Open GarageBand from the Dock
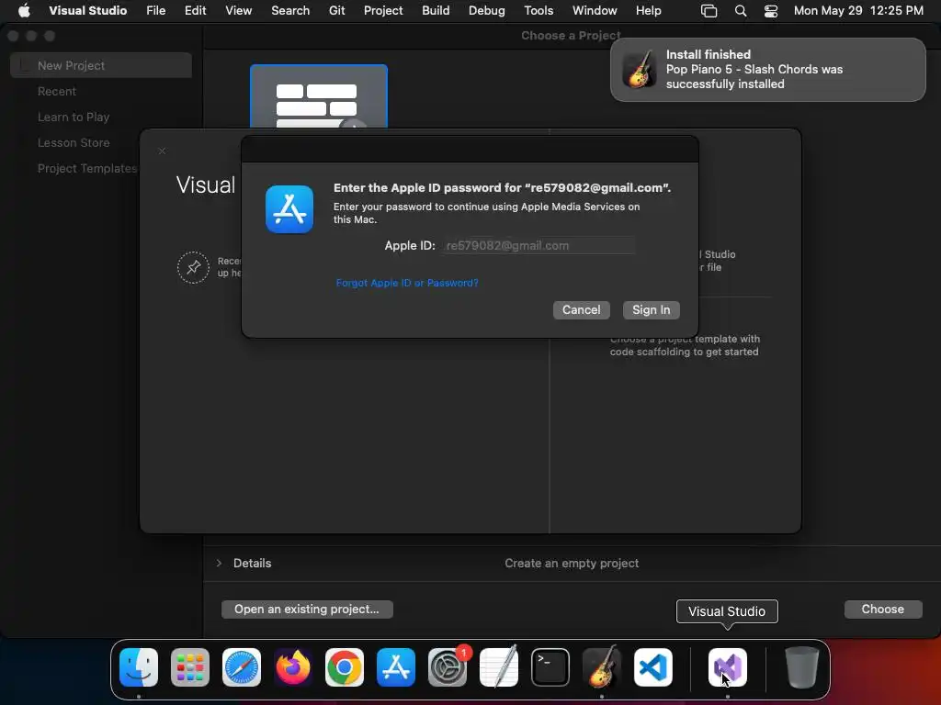 click(602, 667)
